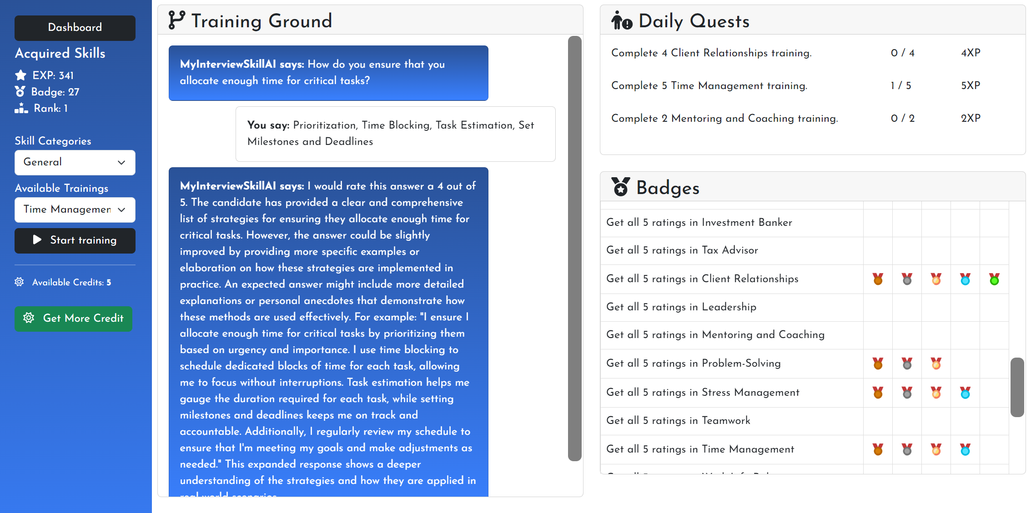Click the gear icon beside Available Credits
This screenshot has width=1036, height=513.
(x=19, y=282)
